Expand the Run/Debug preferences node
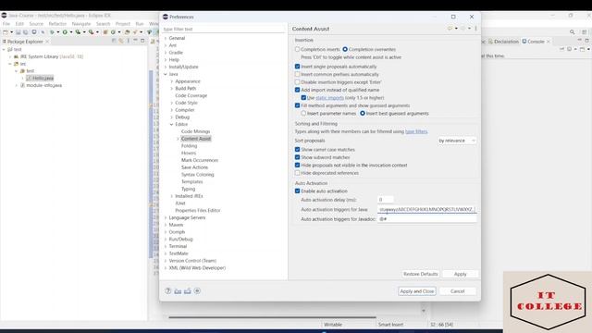592x333 pixels. click(x=166, y=239)
